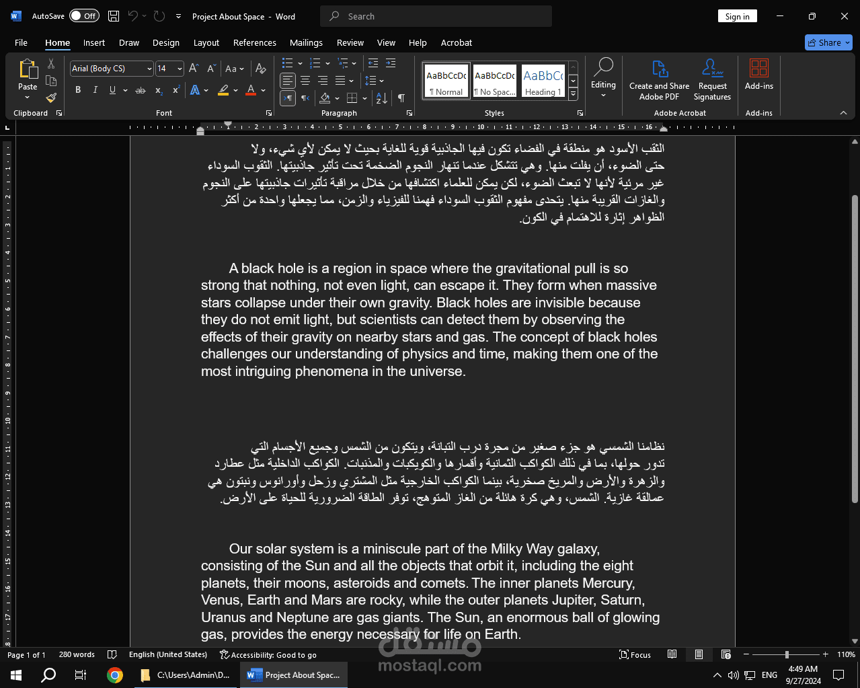
Task: Click the Save icon in title bar
Action: [x=114, y=16]
